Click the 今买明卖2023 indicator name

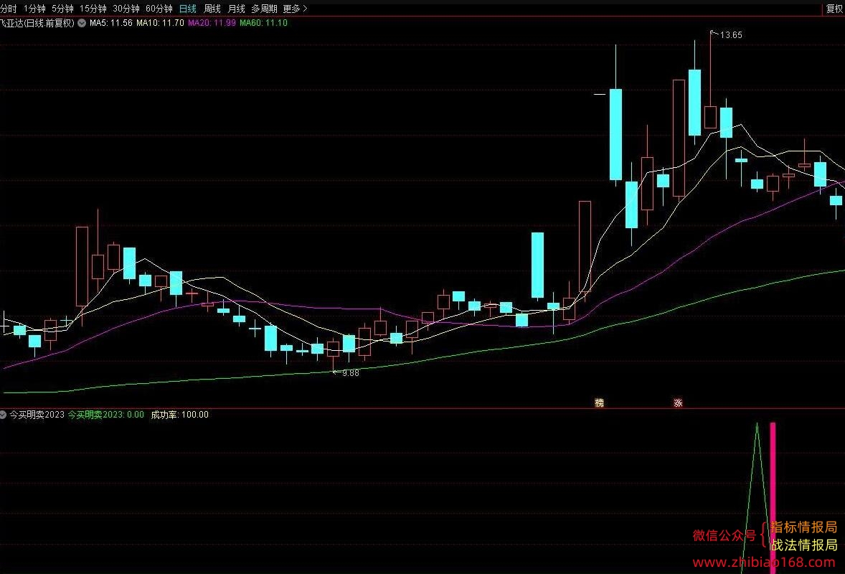pos(37,415)
